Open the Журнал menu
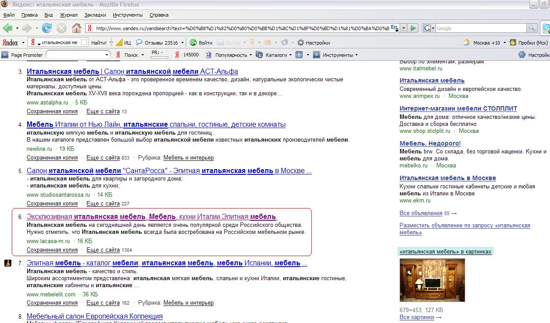 [x=69, y=15]
